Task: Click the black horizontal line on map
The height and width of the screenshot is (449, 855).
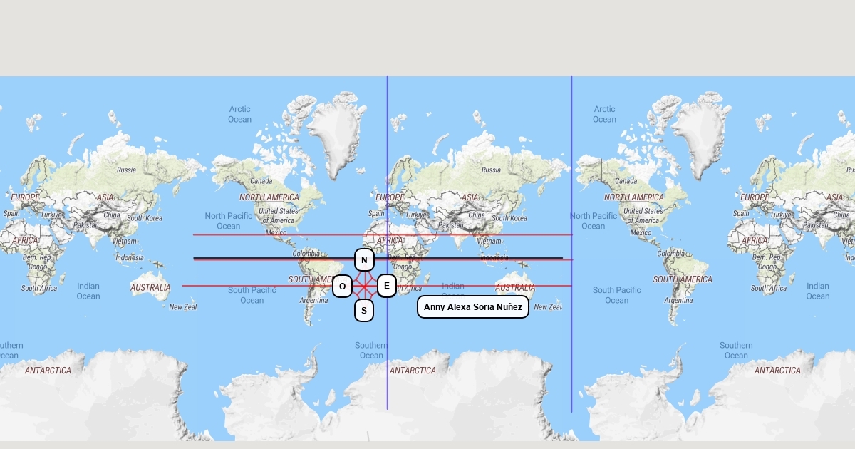Action: (x=271, y=258)
